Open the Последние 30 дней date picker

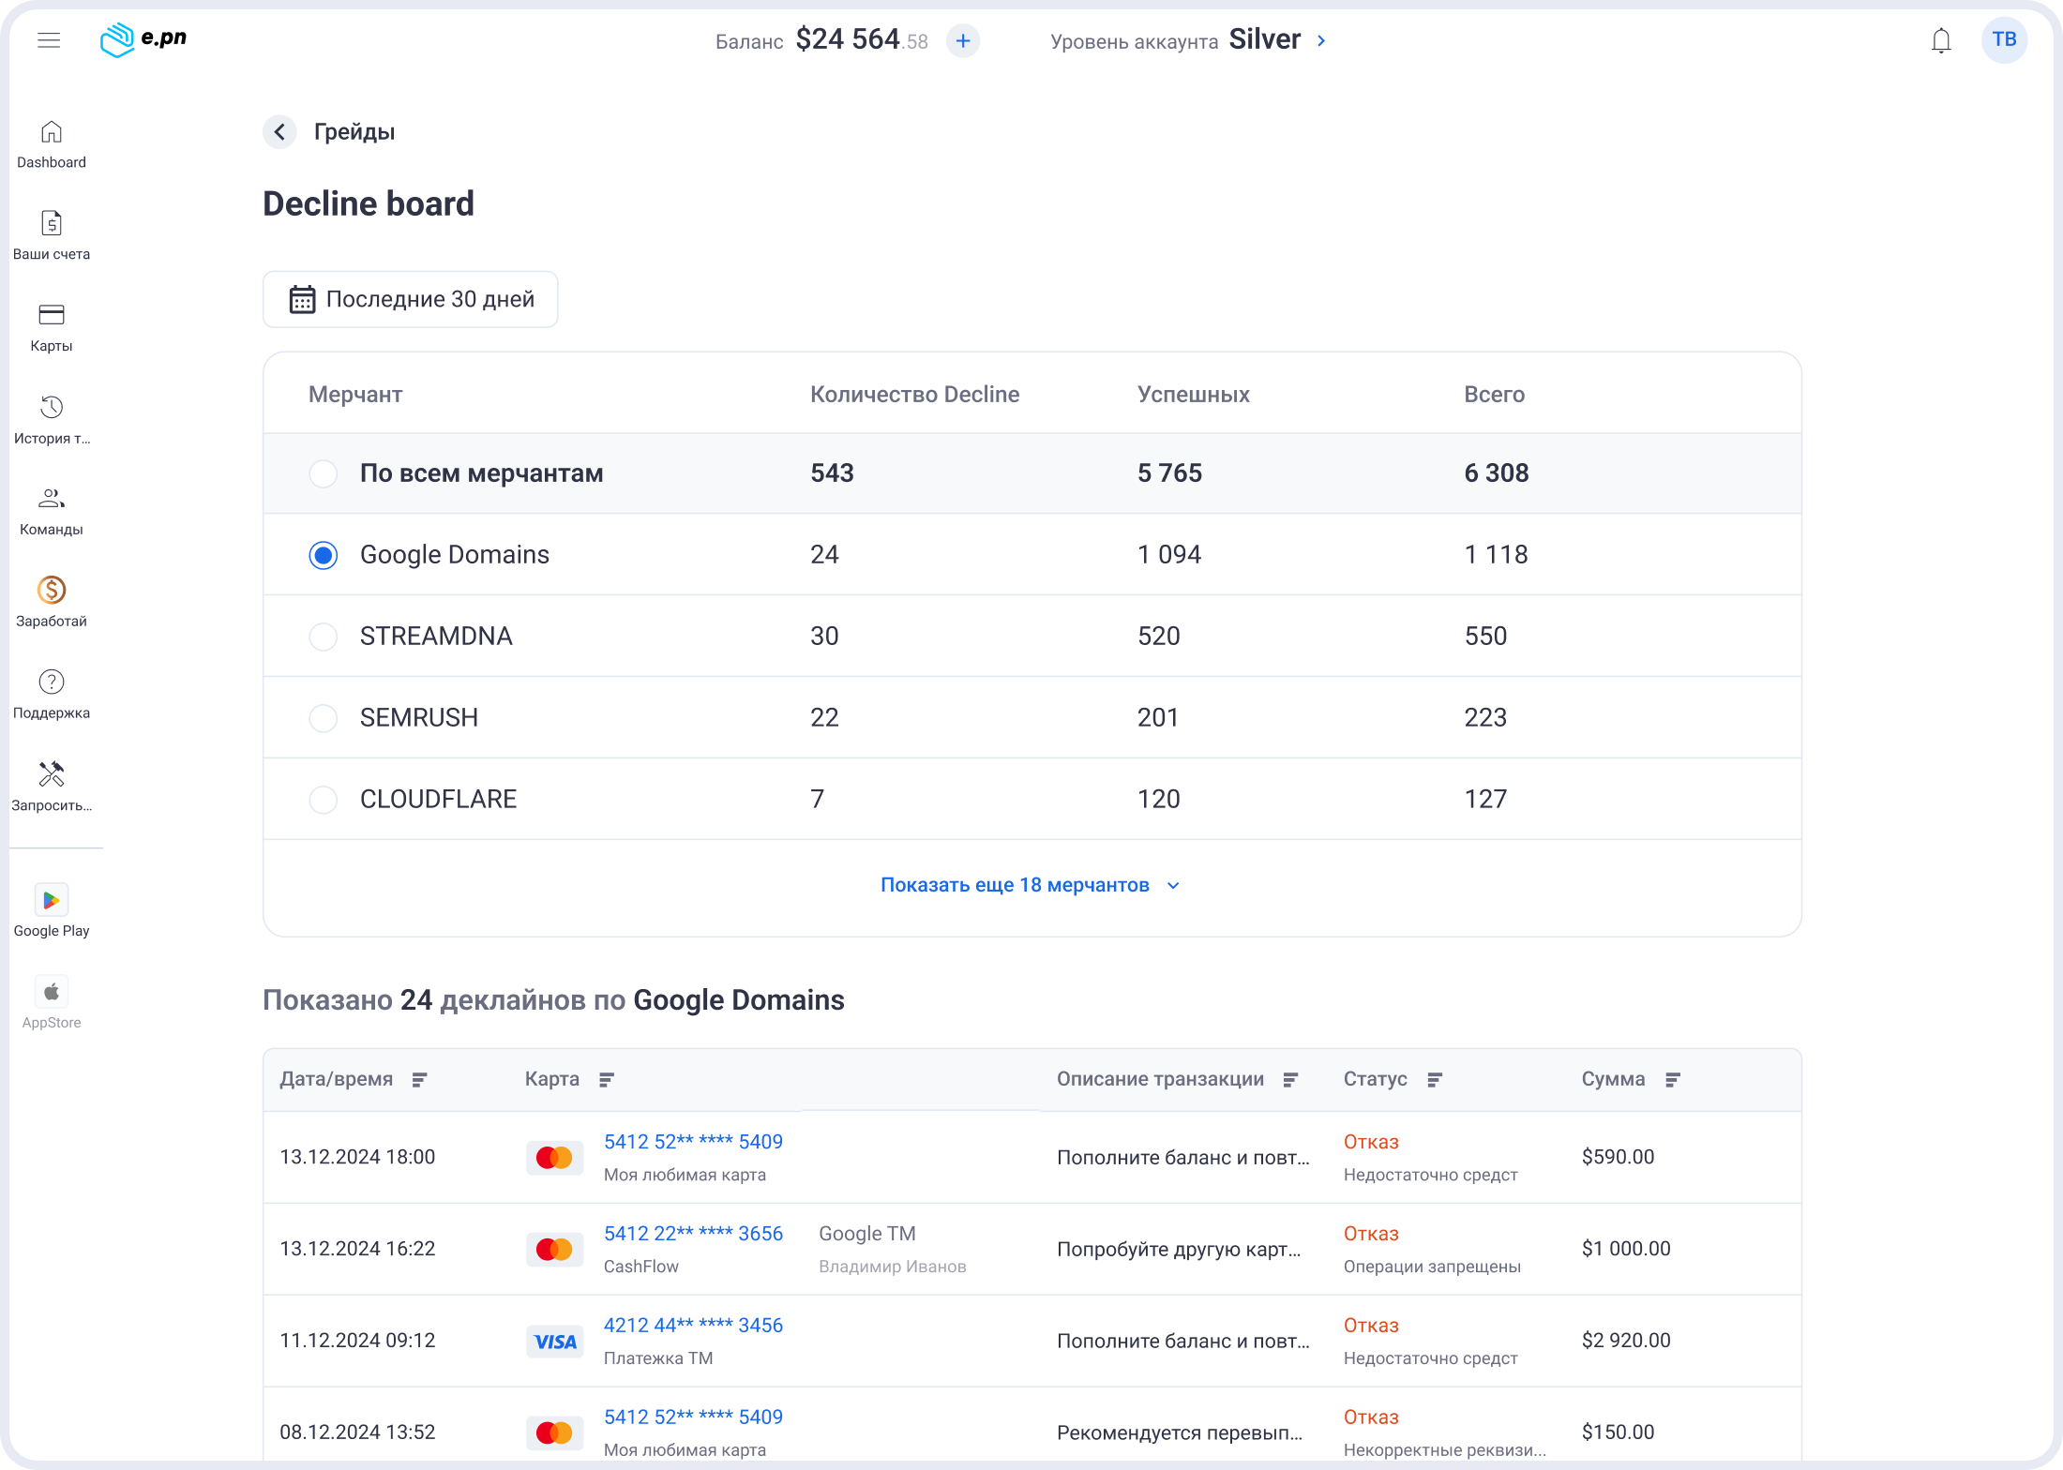coord(411,299)
